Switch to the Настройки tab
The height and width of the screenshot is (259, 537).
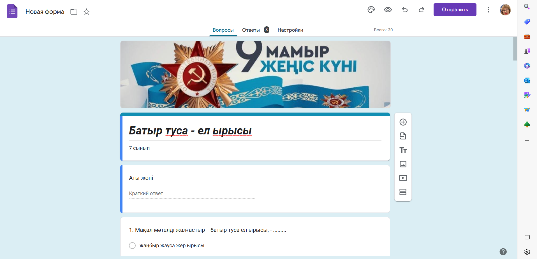pos(290,30)
